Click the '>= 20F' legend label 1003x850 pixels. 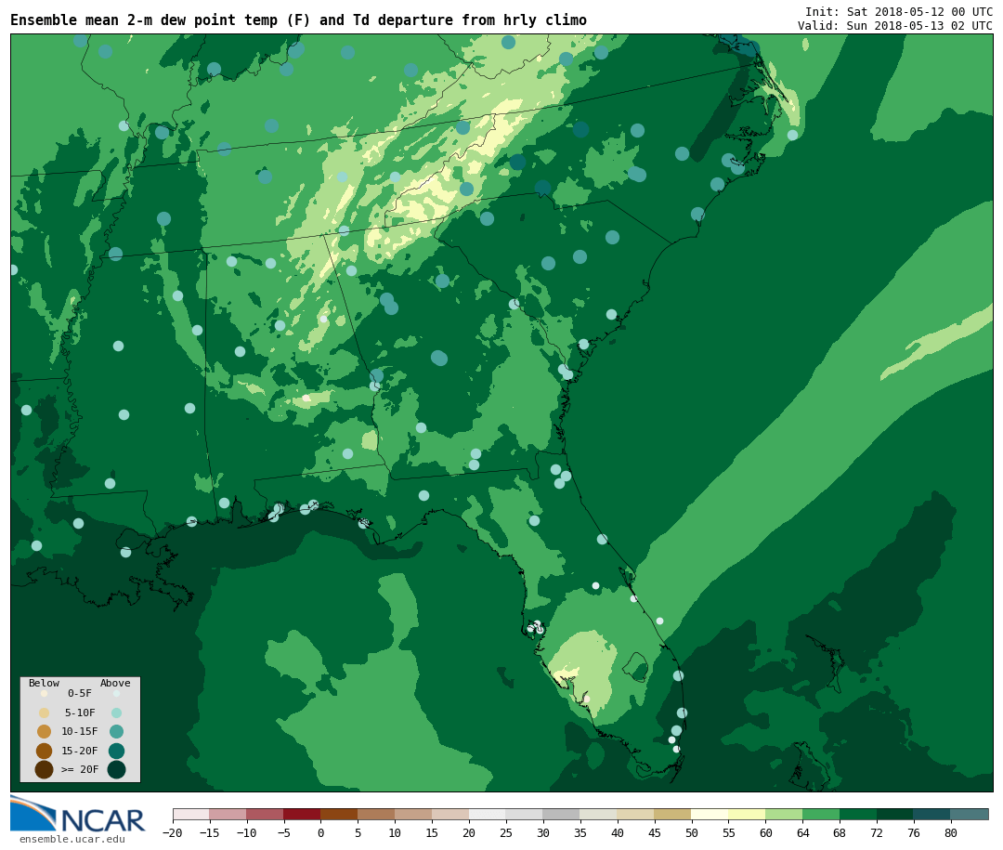(x=80, y=769)
